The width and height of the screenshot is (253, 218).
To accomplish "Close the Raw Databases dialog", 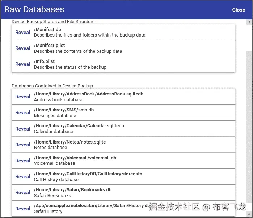I will (x=239, y=10).
